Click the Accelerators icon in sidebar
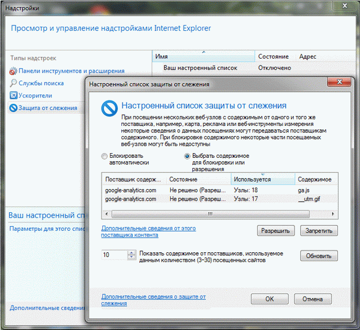Viewport: 360px width, 330px height. coord(14,96)
